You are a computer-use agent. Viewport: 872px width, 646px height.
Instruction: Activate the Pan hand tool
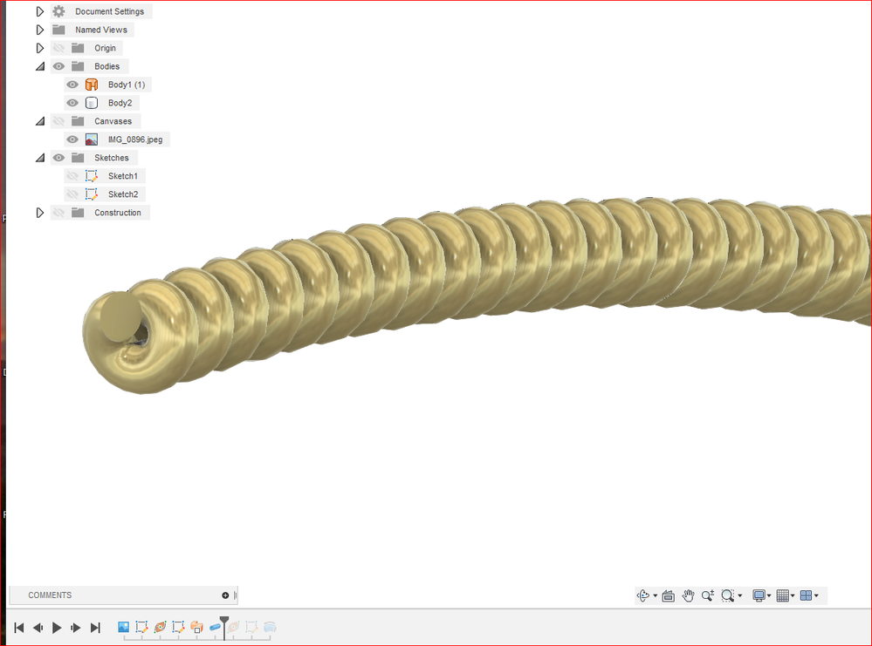pyautogui.click(x=688, y=595)
